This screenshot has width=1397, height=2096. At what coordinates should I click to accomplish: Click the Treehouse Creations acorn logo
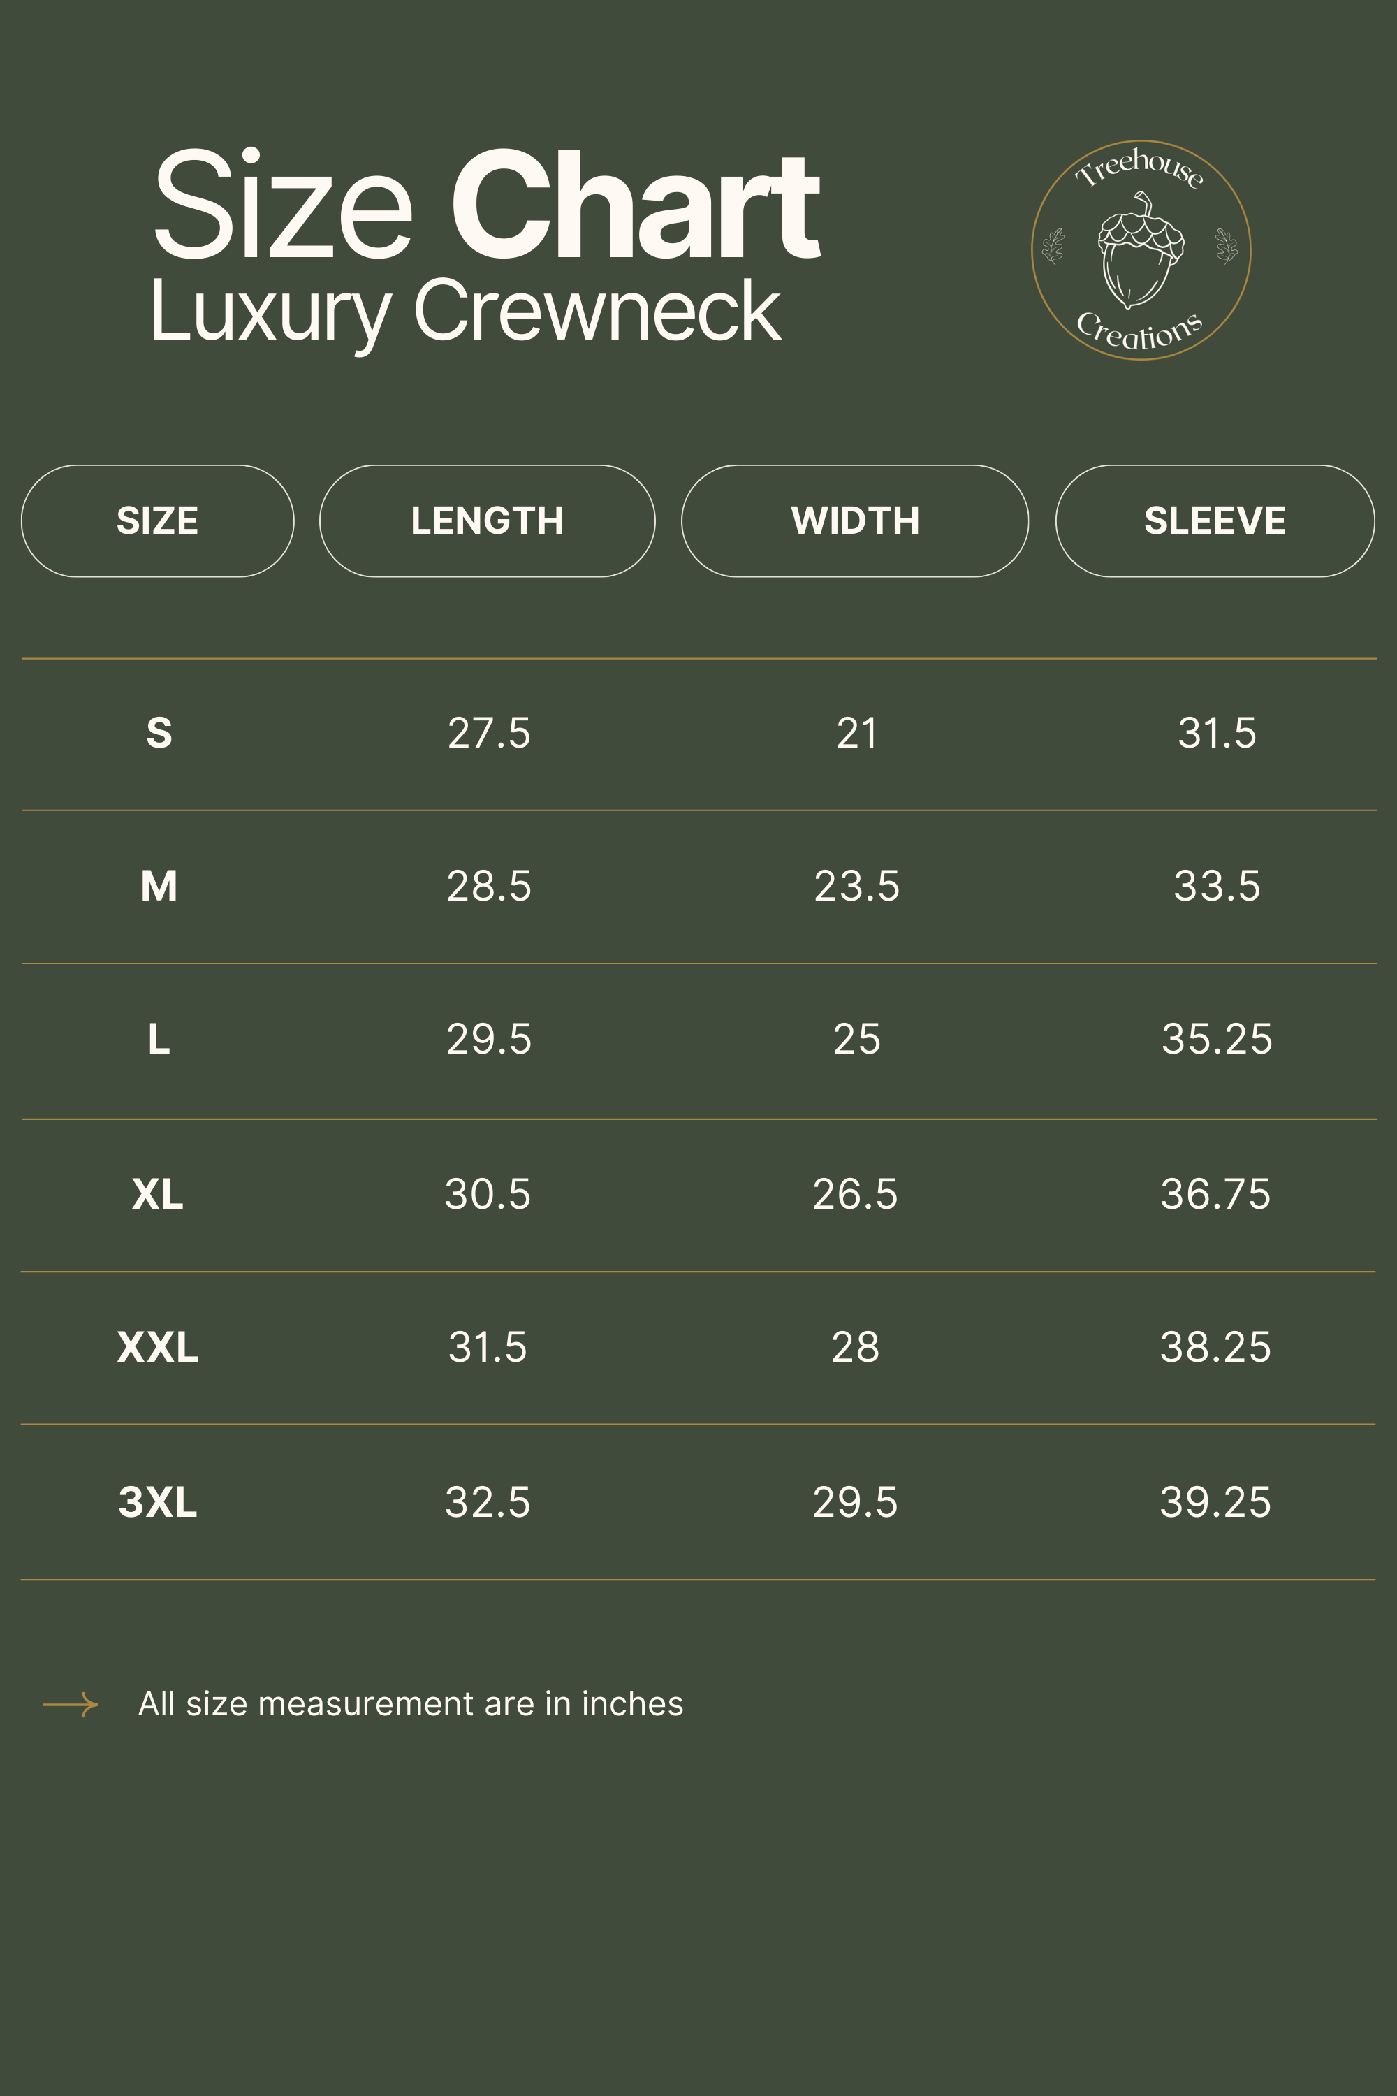coord(1141,250)
